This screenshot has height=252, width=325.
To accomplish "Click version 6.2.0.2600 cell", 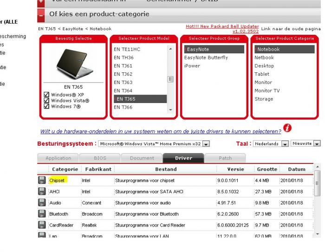I will tap(228, 214).
